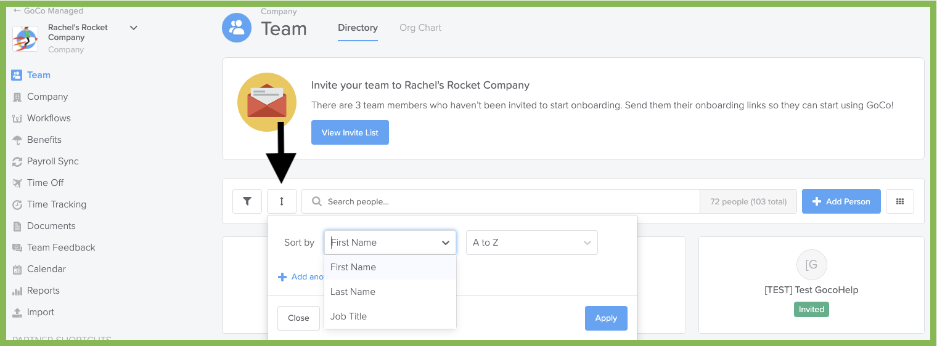Click the Company building icon
The height and width of the screenshot is (346, 937).
pos(17,97)
